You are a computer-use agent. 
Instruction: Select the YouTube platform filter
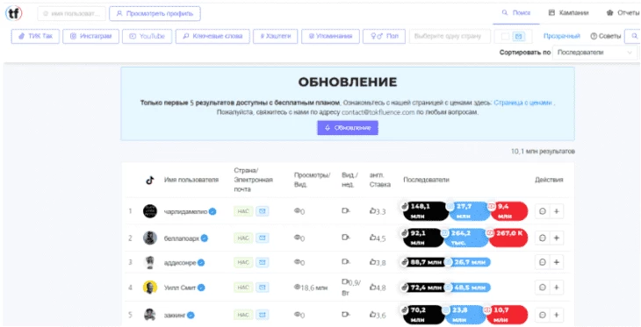click(x=148, y=36)
